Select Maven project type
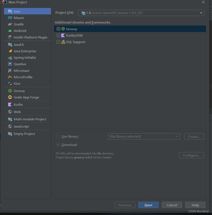The width and height of the screenshot is (212, 215). (27, 18)
